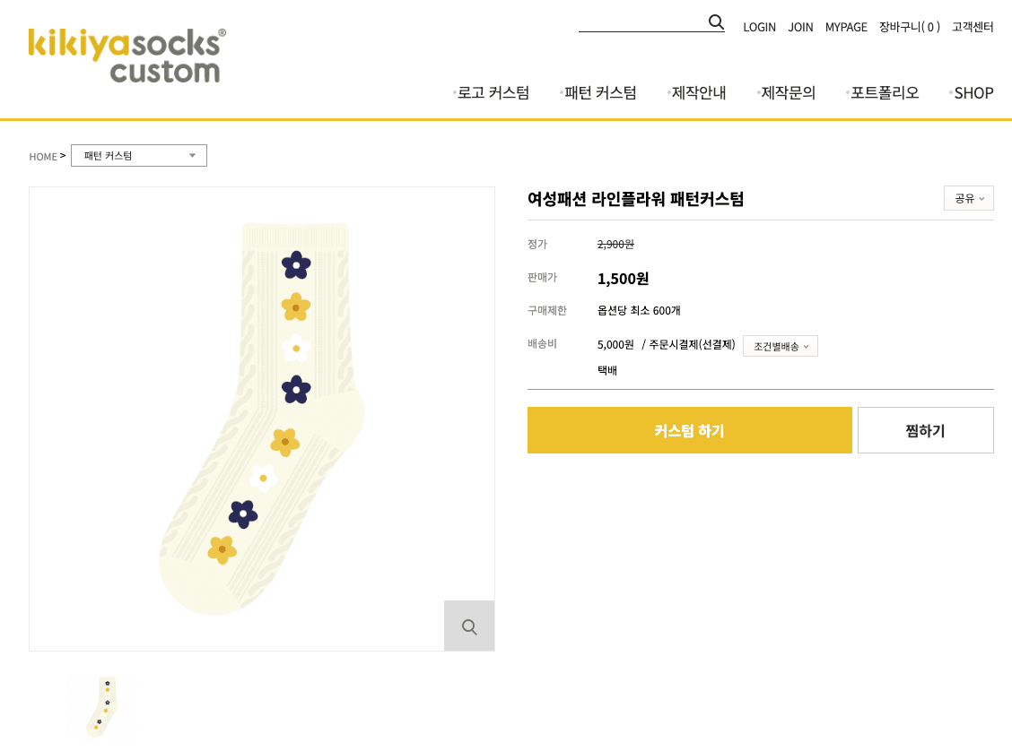Click into the header search field

pos(643,22)
